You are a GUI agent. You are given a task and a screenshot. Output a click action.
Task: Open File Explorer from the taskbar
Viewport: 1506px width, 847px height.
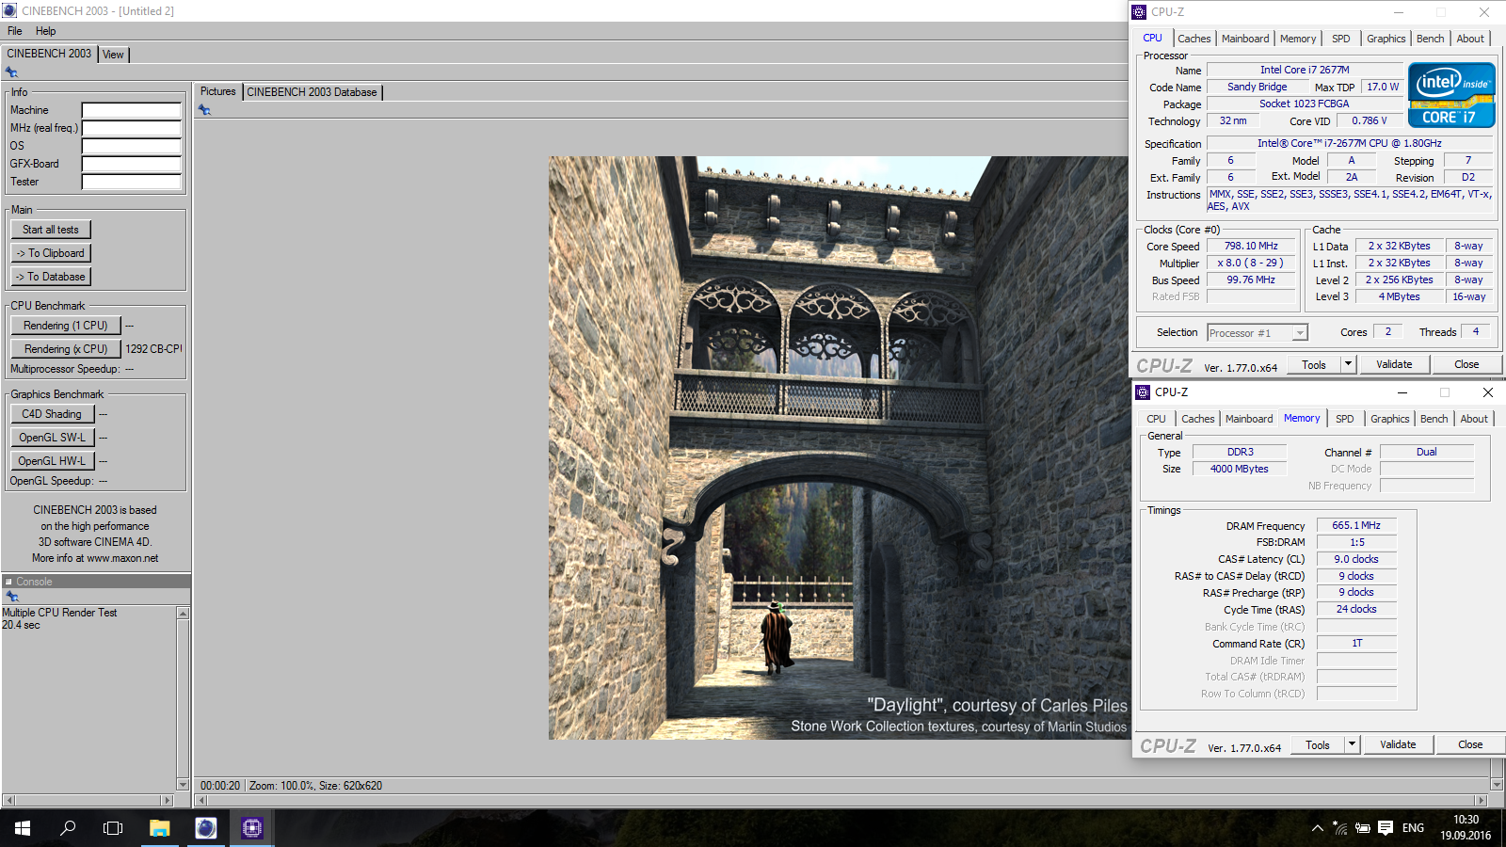[159, 828]
